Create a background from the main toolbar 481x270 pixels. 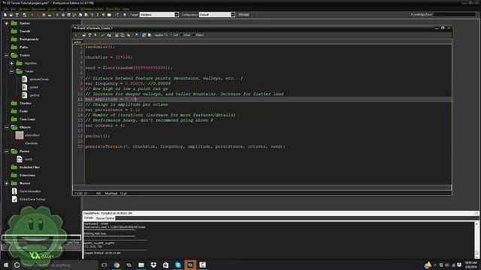point(68,15)
